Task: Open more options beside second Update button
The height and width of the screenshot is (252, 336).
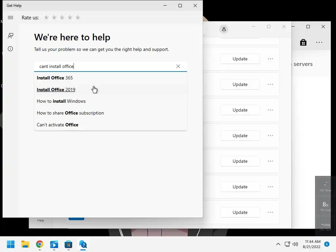Action: [270, 84]
